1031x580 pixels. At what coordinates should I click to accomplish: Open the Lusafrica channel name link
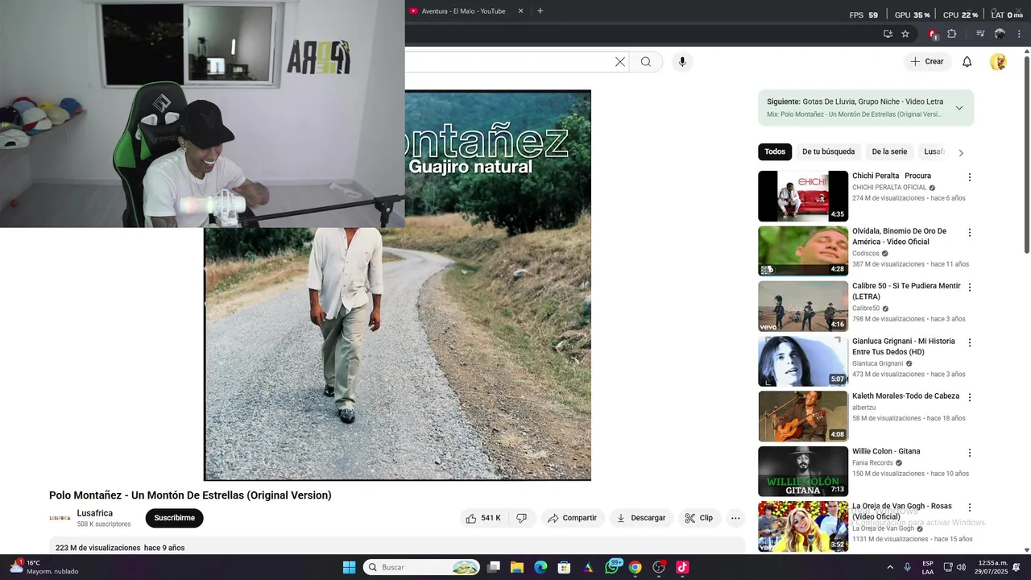pyautogui.click(x=95, y=513)
